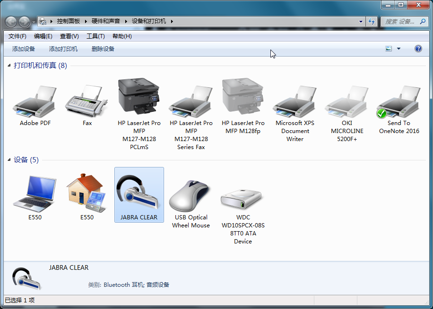Select the USB Optical Wheel Mouse icon

191,196
